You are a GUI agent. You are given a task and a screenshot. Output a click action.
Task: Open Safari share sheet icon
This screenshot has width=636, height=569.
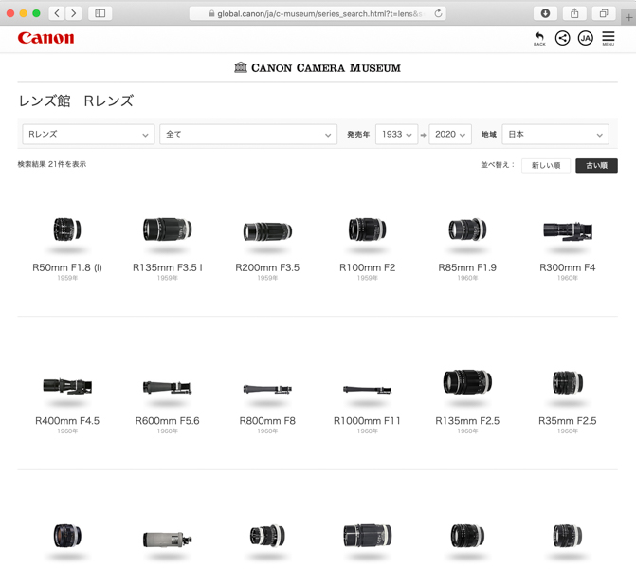pos(574,13)
